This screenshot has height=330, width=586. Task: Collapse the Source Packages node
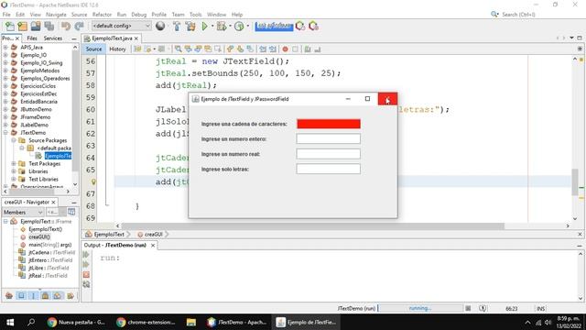click(x=14, y=140)
